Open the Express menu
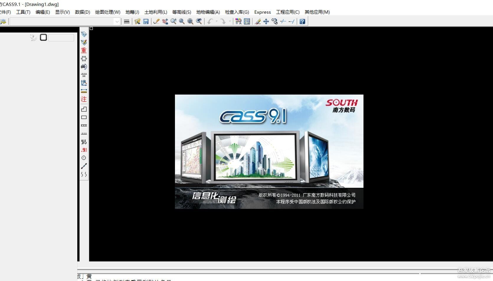 [263, 12]
